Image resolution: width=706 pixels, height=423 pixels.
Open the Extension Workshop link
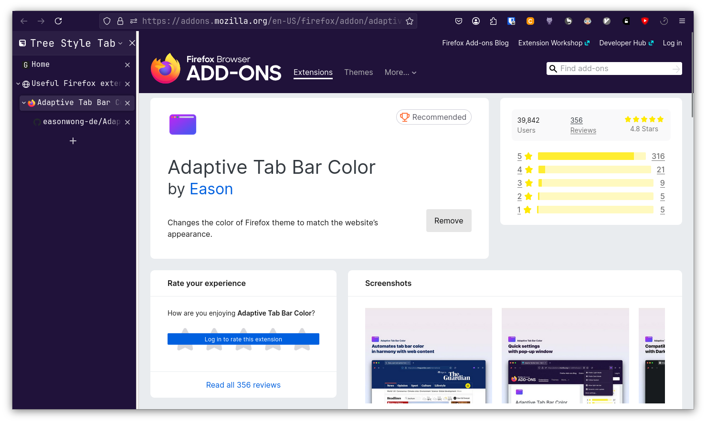pyautogui.click(x=554, y=43)
